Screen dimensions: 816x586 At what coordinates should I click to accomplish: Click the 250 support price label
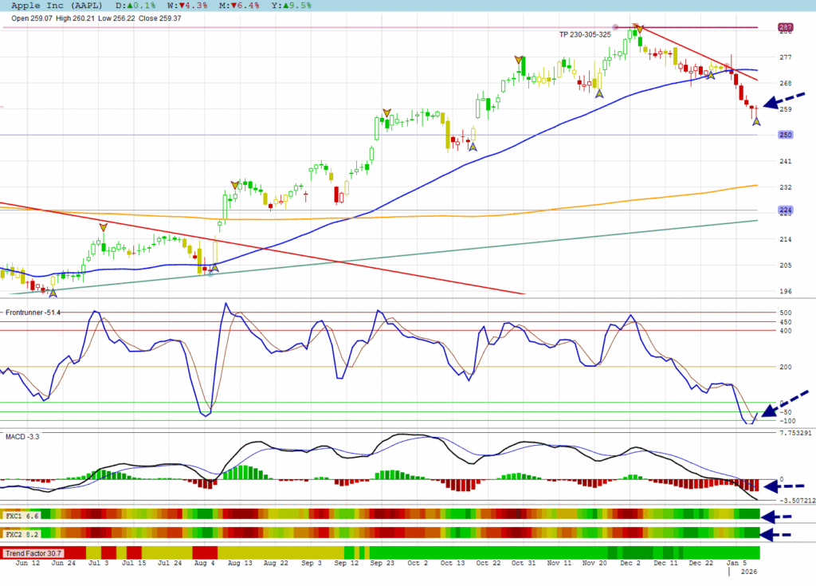coord(785,135)
